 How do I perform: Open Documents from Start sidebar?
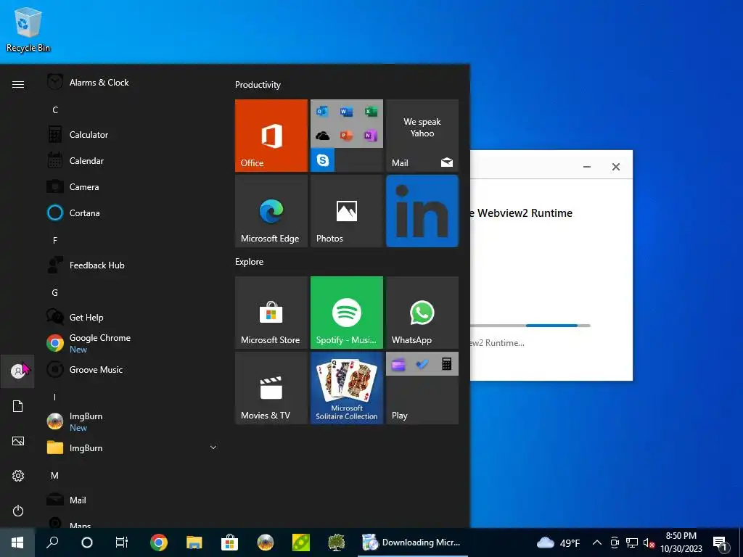pos(17,406)
